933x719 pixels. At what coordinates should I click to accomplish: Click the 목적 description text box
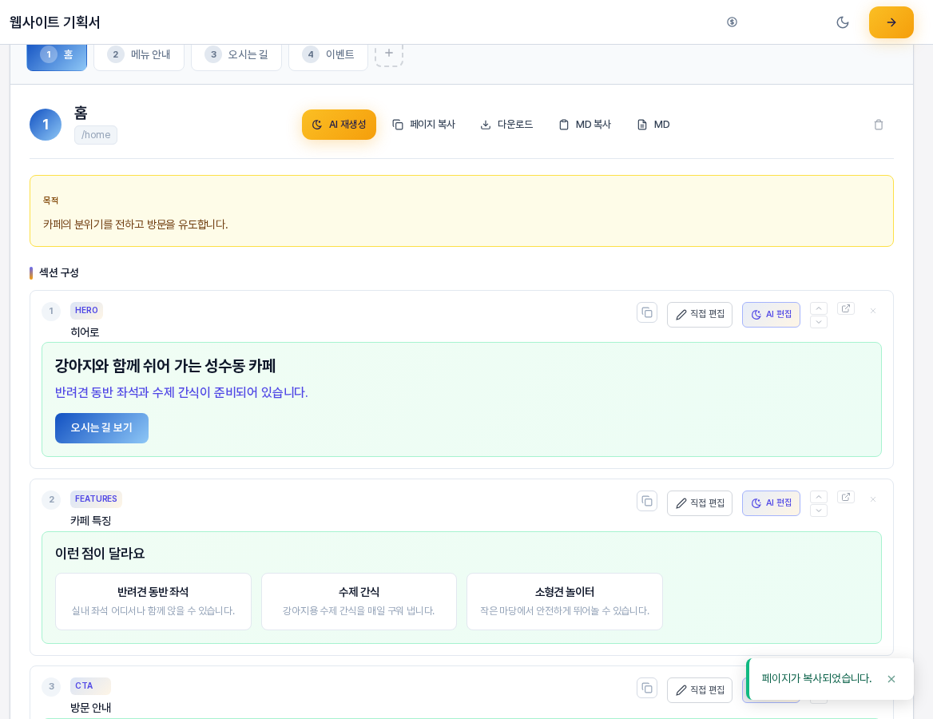(x=461, y=211)
